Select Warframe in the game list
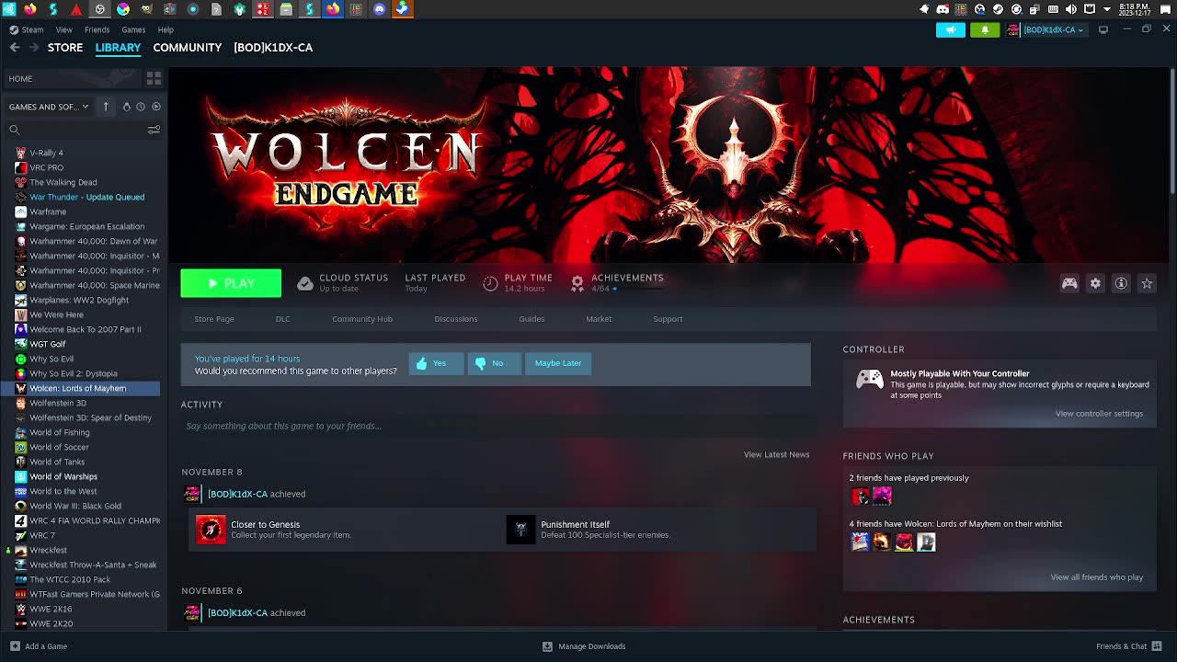 (x=48, y=211)
